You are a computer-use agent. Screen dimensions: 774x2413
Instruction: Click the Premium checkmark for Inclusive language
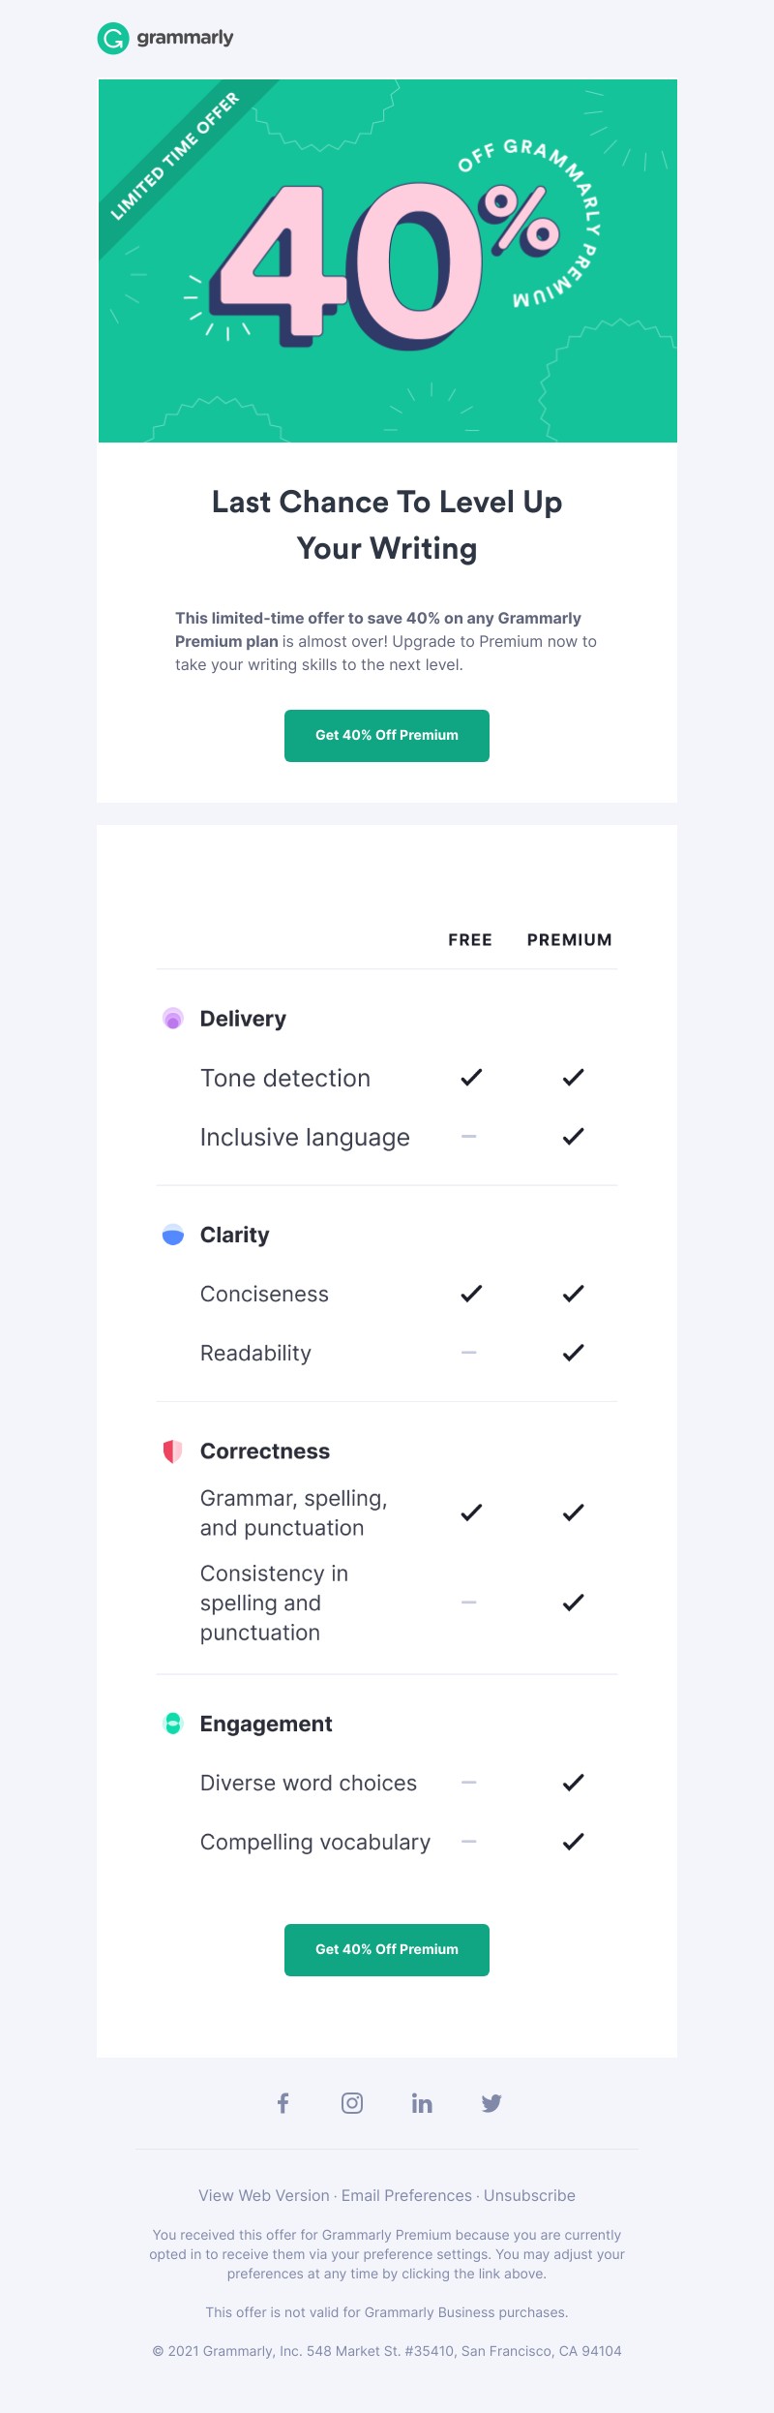(574, 1136)
